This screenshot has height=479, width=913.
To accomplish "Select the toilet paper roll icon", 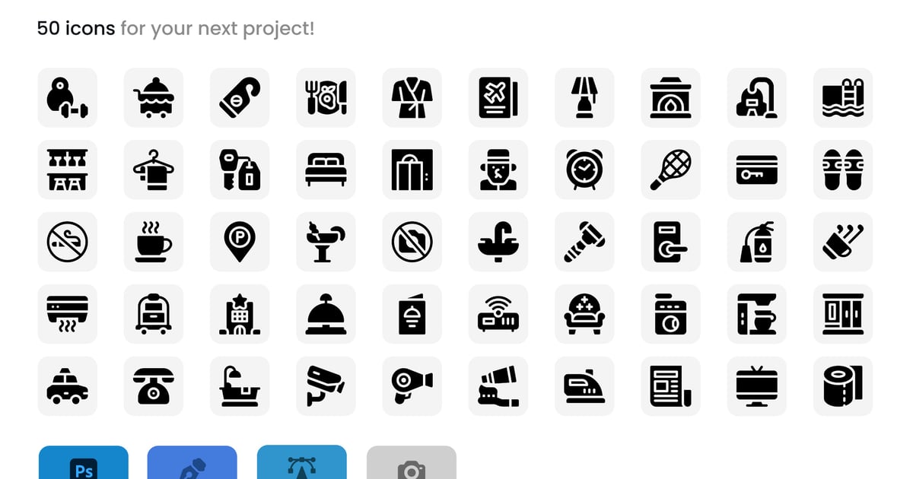I will coord(843,386).
